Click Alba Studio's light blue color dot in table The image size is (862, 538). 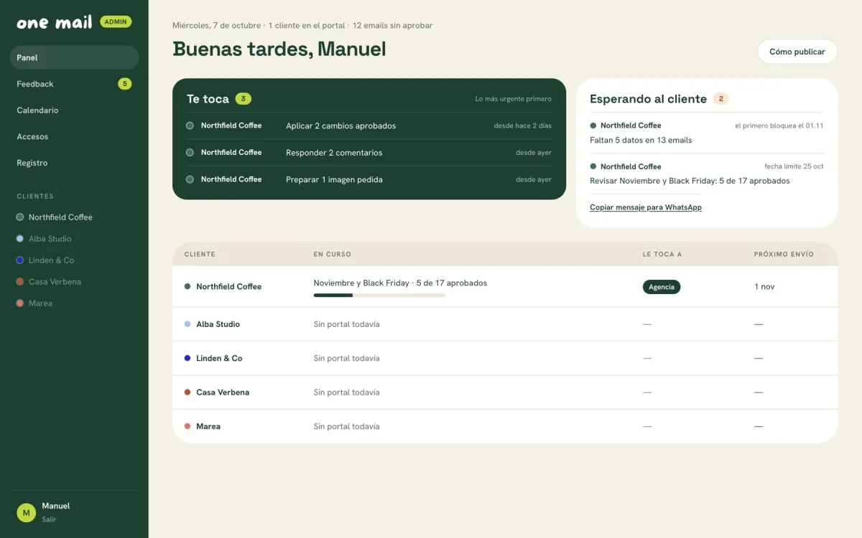click(x=187, y=324)
